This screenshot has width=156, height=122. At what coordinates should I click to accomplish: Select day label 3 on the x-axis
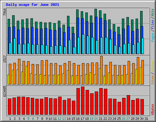coord(19,119)
